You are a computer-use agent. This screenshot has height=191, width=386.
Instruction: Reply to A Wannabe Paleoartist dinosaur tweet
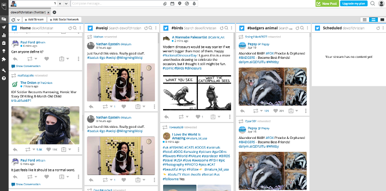(166, 117)
